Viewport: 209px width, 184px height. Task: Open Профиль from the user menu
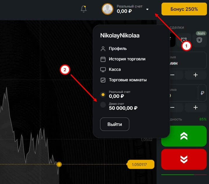(x=117, y=48)
